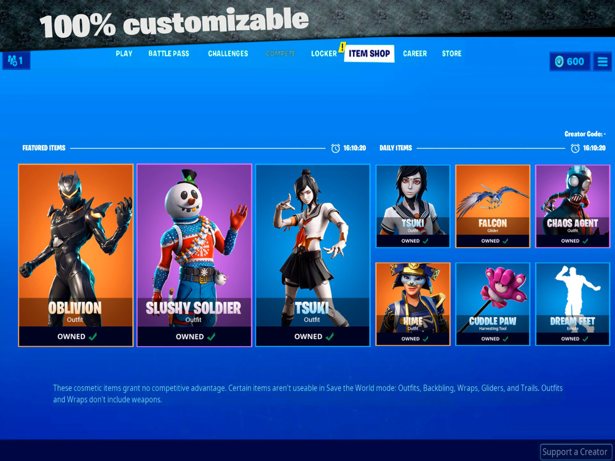This screenshot has width=615, height=461.
Task: Click the V-Bucks coin icon
Action: (x=559, y=61)
